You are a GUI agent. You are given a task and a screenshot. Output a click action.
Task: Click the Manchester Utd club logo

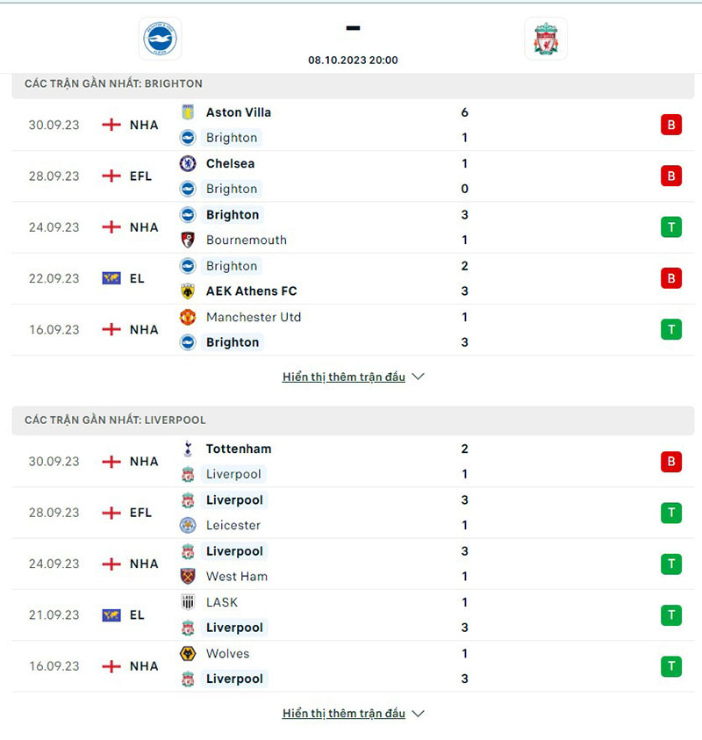(188, 316)
